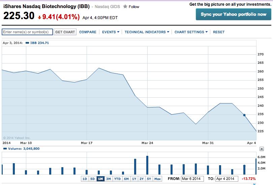
Task: Click the Nasdaq GIDS exchange label
Action: (x=107, y=7)
